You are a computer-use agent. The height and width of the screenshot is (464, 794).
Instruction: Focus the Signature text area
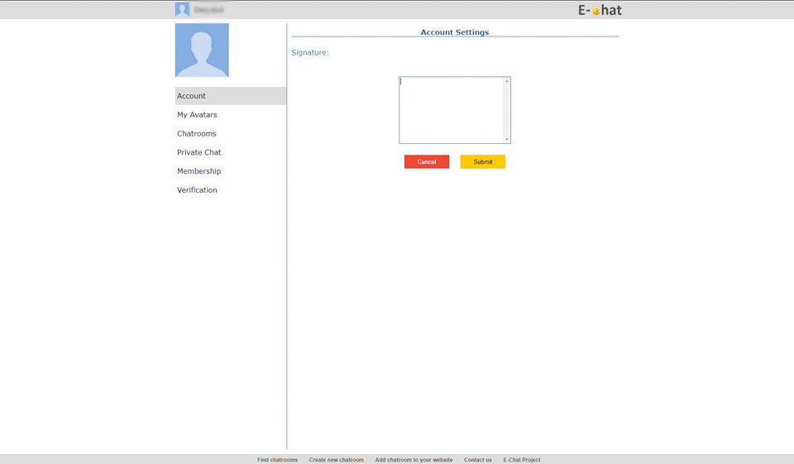coord(451,110)
